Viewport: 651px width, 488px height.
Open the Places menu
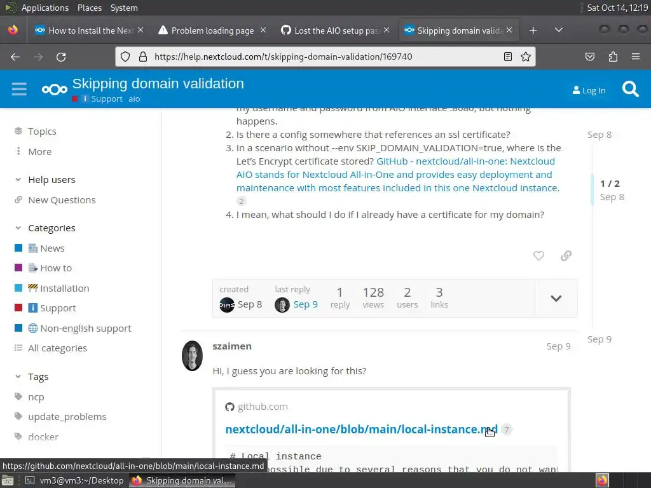[x=89, y=8]
